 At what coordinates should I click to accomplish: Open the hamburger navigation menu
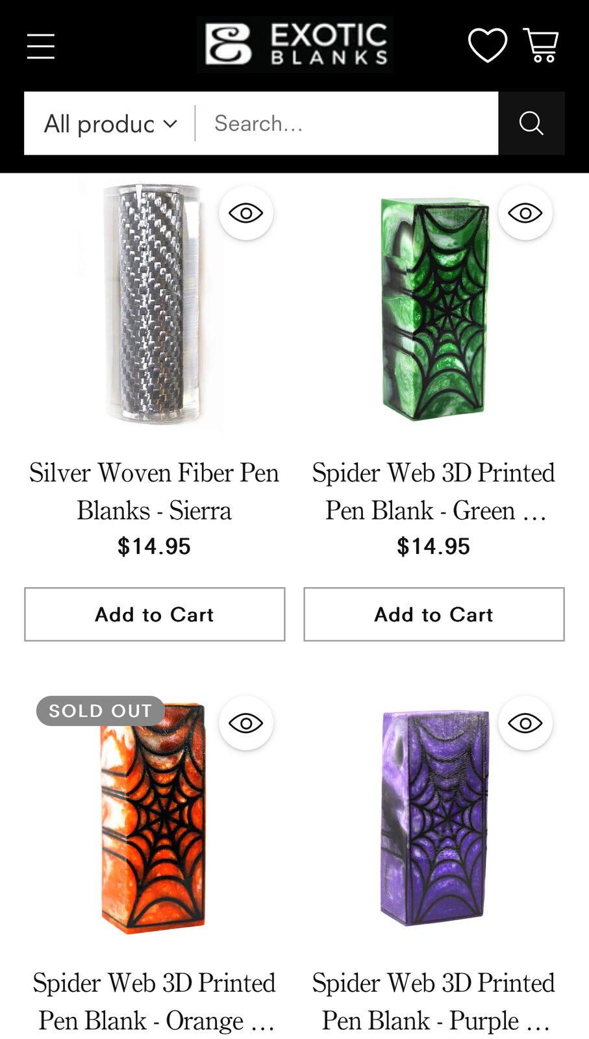(x=40, y=46)
